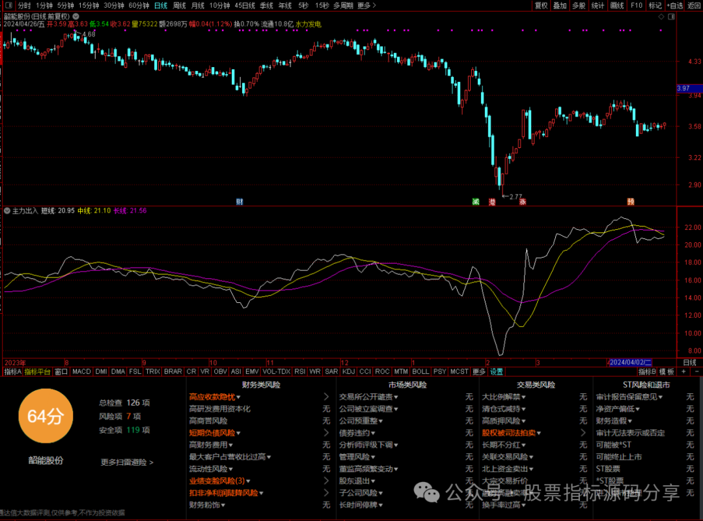Click the panel layout icon before 分时

click(8, 5)
